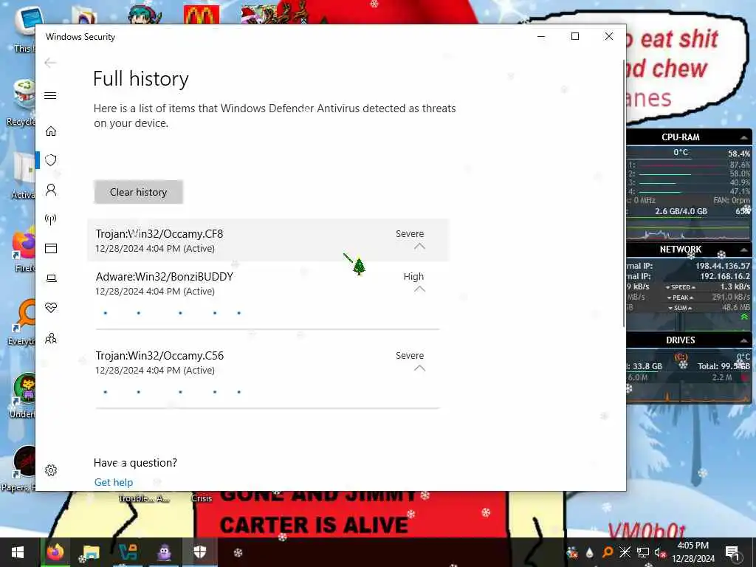756x567 pixels.
Task: Open Family options icon in sidebar
Action: (51, 338)
